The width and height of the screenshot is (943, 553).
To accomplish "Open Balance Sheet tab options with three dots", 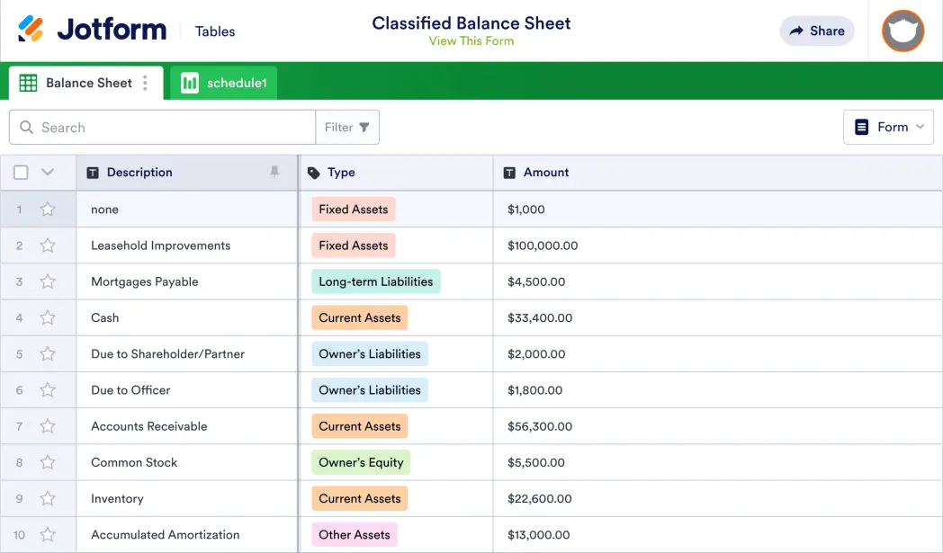I will [146, 82].
